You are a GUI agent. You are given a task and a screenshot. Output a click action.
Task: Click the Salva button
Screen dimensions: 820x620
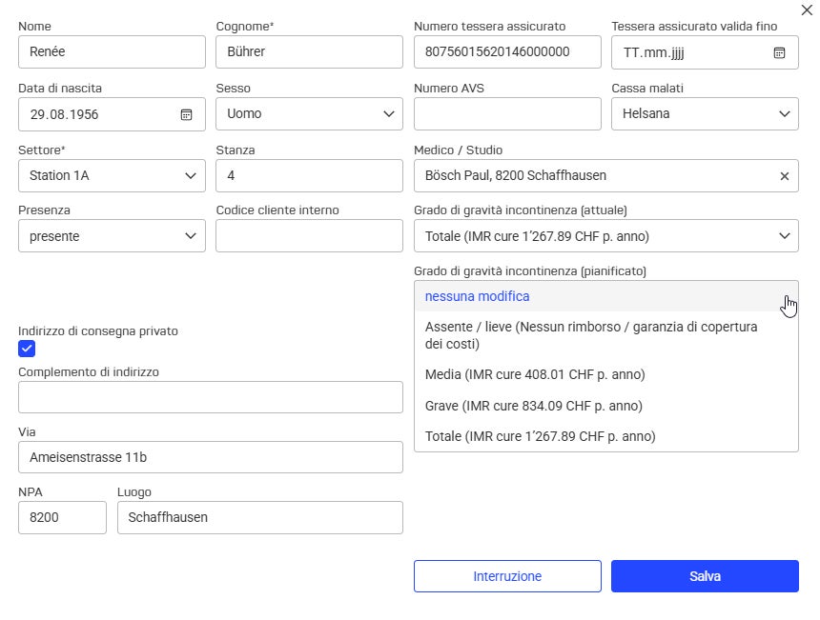(705, 576)
